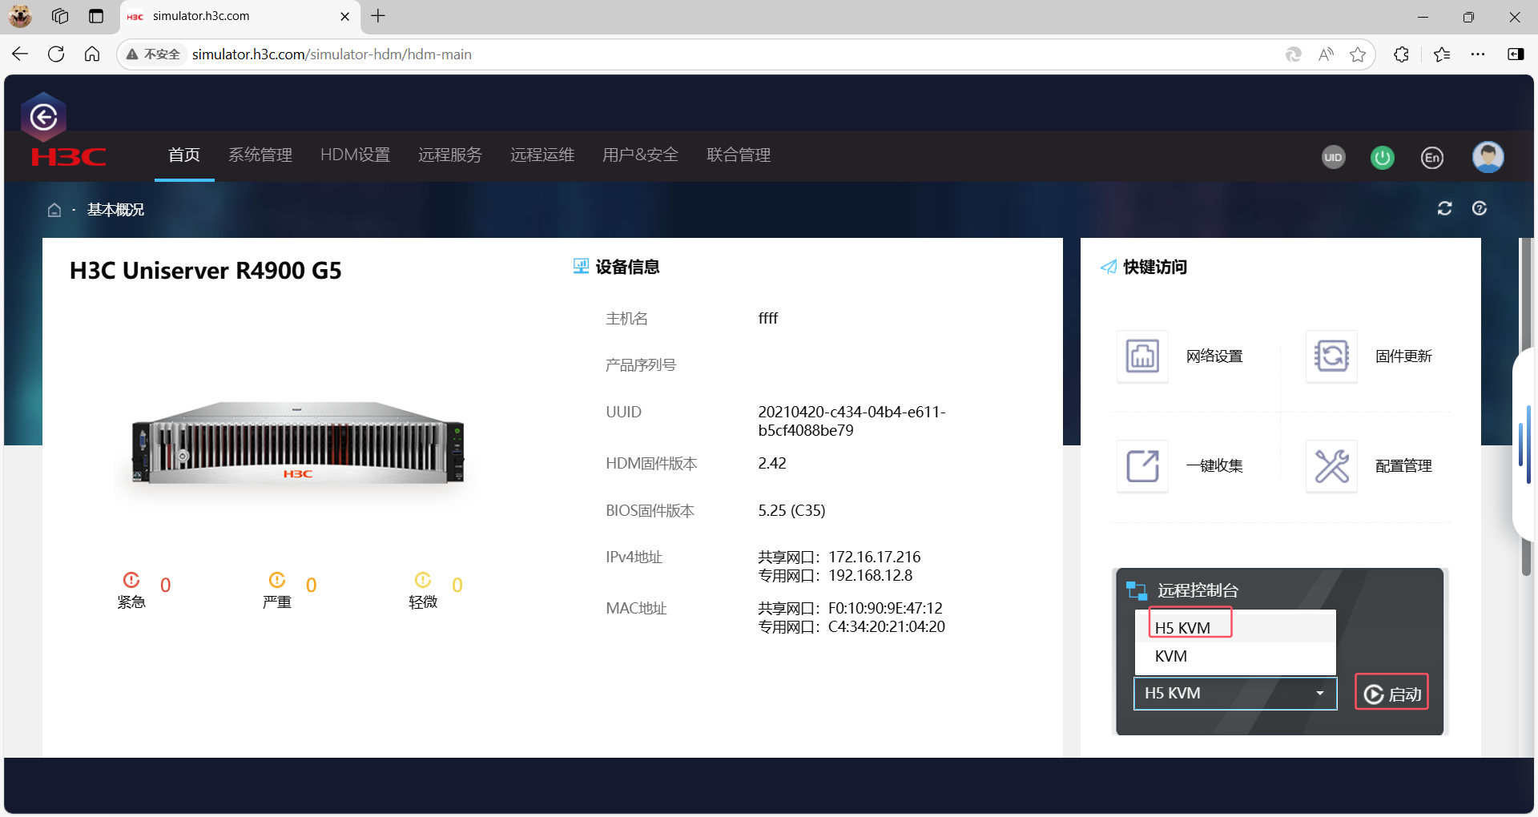Viewport: 1538px width, 817px height.
Task: Click the ffff hostname value
Action: coord(768,318)
